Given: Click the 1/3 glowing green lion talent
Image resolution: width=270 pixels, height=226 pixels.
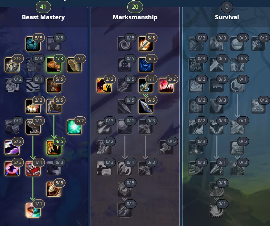Looking at the screenshot, I should coord(54,65).
